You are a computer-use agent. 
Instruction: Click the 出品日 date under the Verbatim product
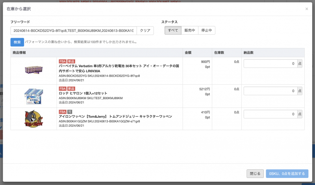(71, 80)
